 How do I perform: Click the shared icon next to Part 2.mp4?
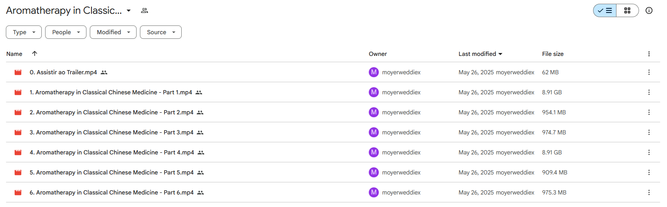[200, 112]
